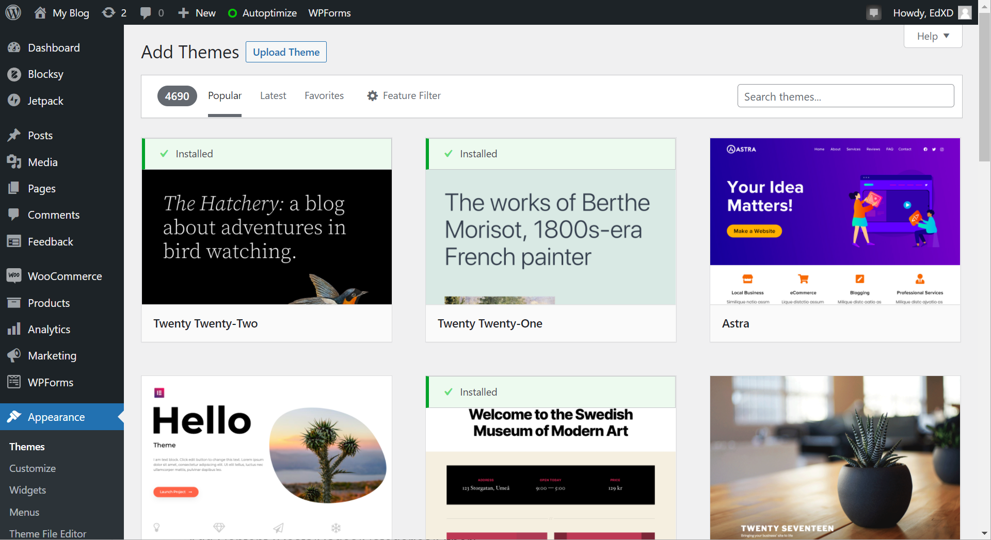Click the Autoptimize status circle icon
Viewport: 991px width, 540px height.
[232, 13]
